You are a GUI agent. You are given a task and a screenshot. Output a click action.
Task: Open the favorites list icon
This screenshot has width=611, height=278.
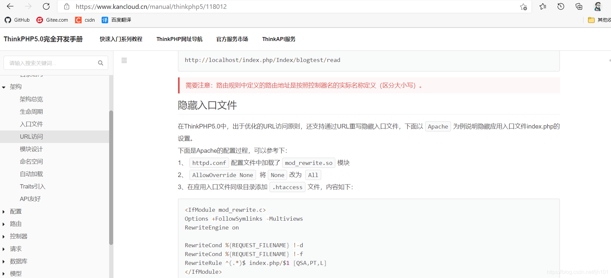click(x=543, y=7)
